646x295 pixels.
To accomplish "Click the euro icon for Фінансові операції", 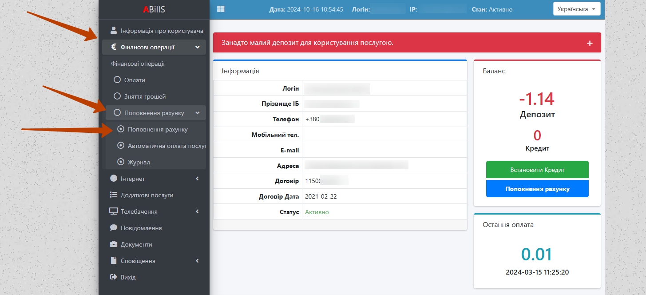I will [x=114, y=47].
